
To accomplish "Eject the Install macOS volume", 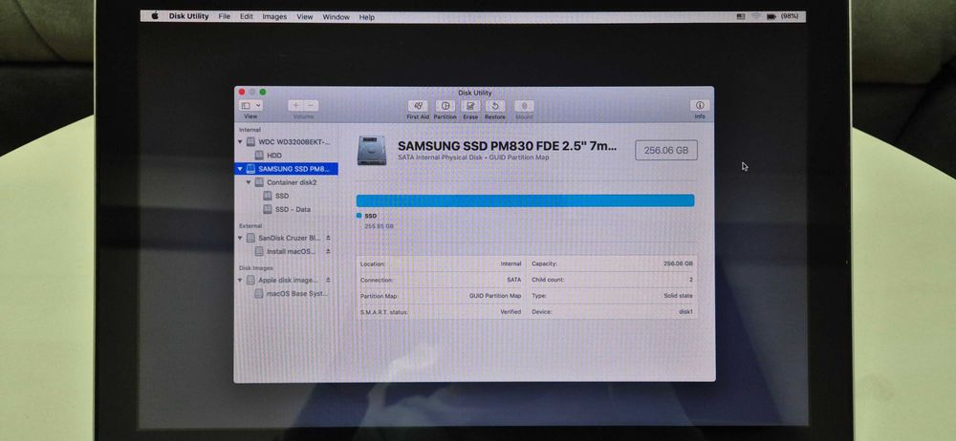I will pyautogui.click(x=328, y=251).
